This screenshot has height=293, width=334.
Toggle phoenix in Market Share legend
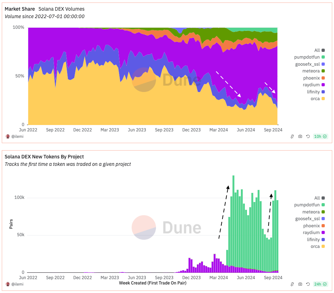tap(314, 78)
